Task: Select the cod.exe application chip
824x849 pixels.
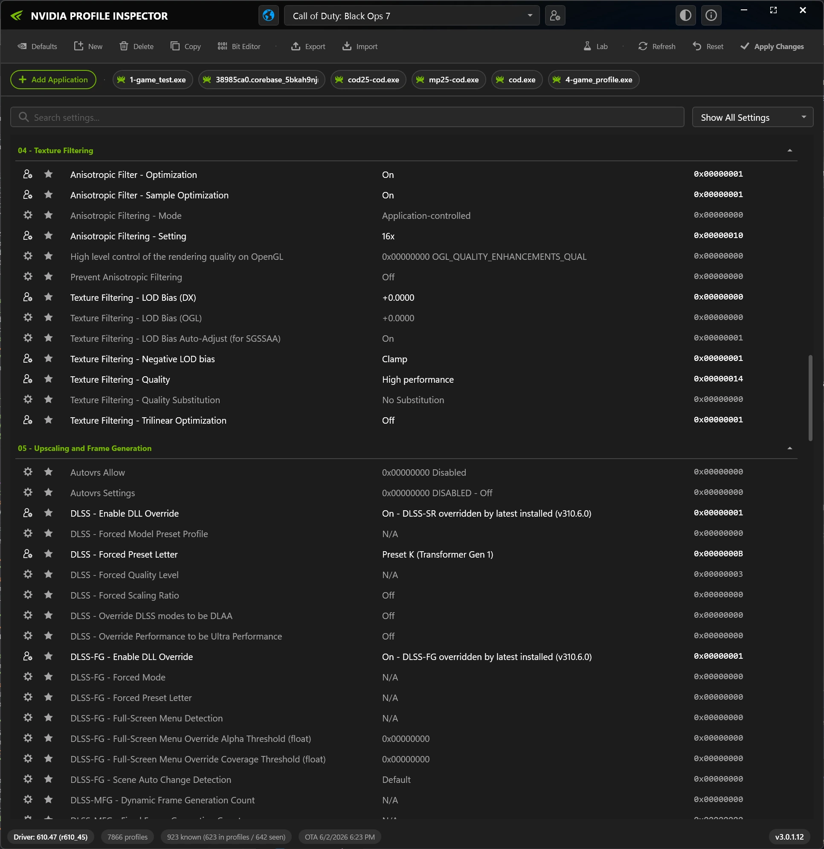Action: tap(516, 80)
